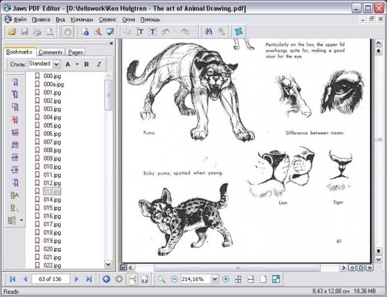Switch to the Comments tab

50,52
